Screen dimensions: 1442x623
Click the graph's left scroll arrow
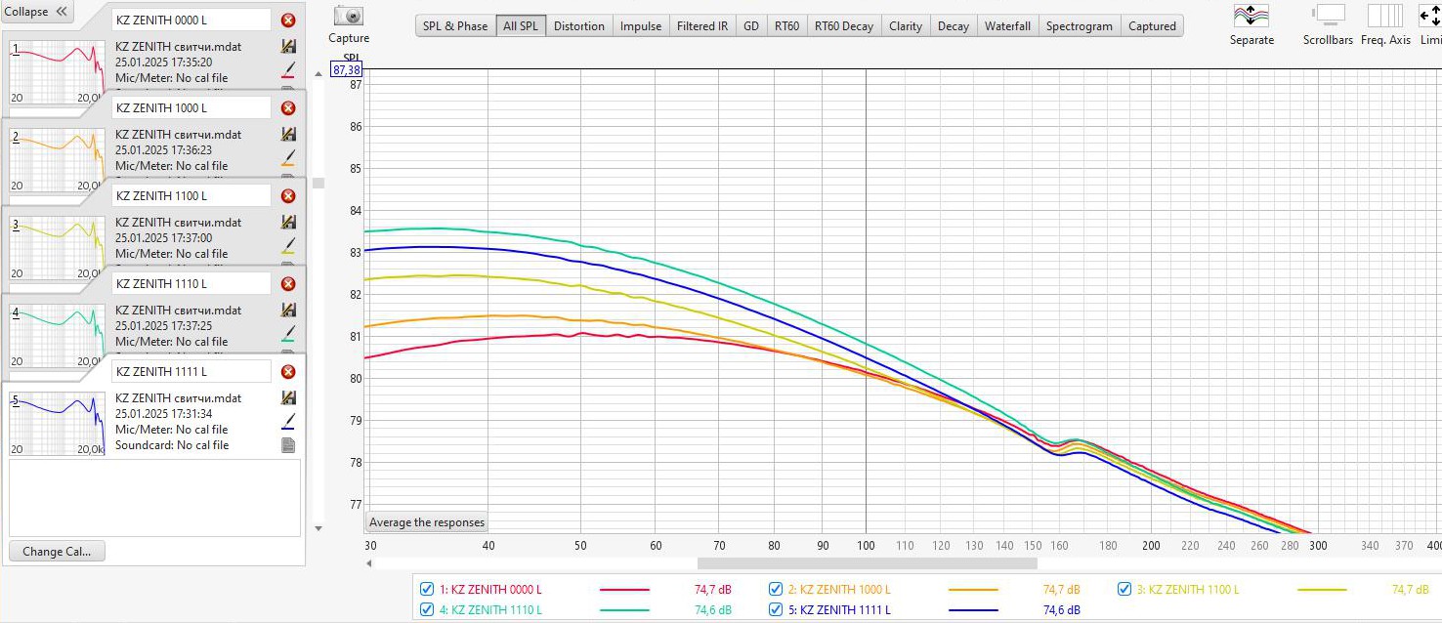(368, 563)
